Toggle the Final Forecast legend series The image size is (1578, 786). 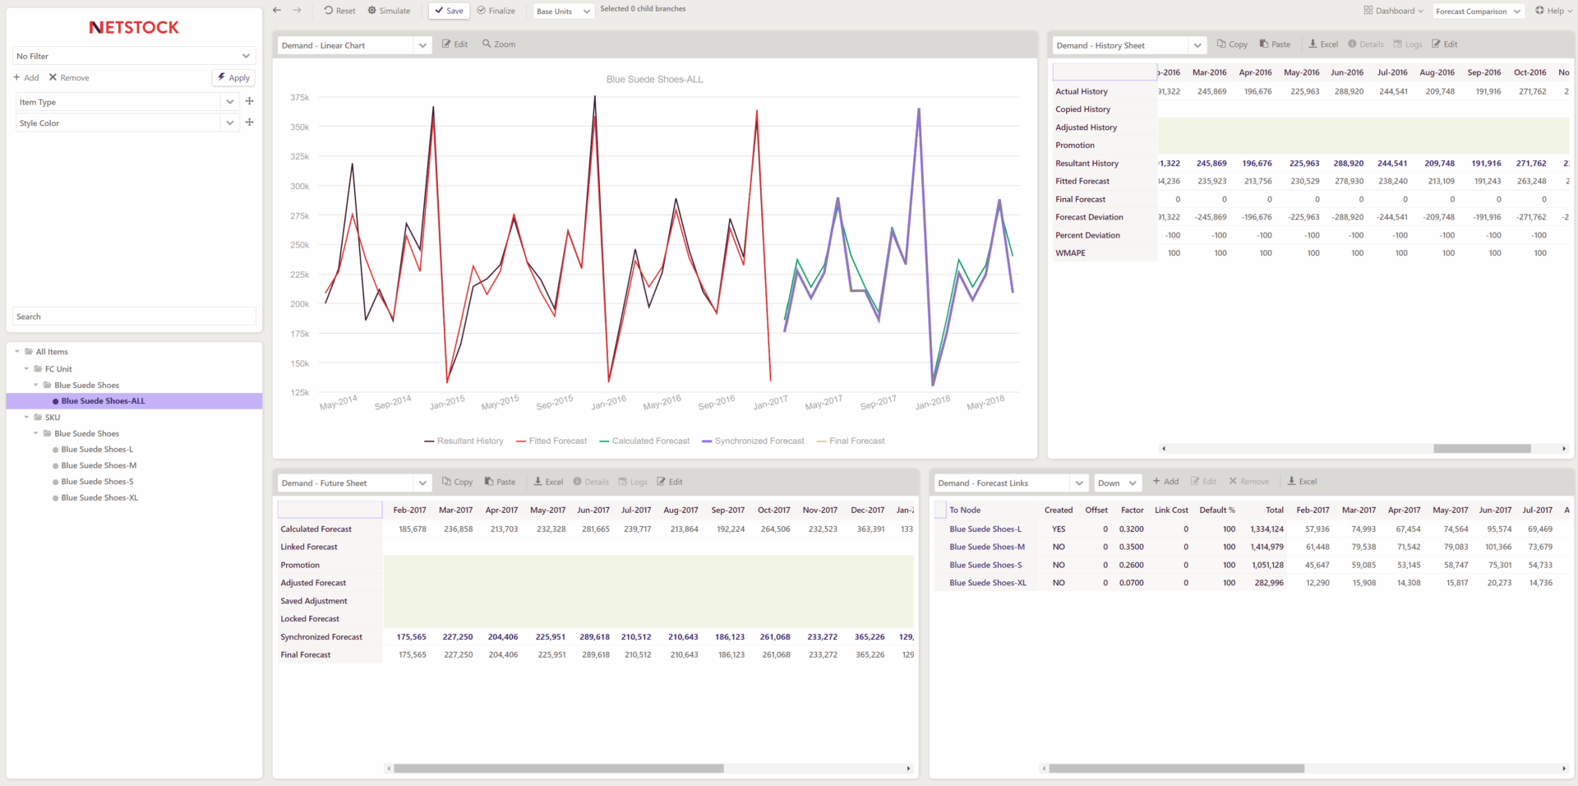pyautogui.click(x=851, y=442)
